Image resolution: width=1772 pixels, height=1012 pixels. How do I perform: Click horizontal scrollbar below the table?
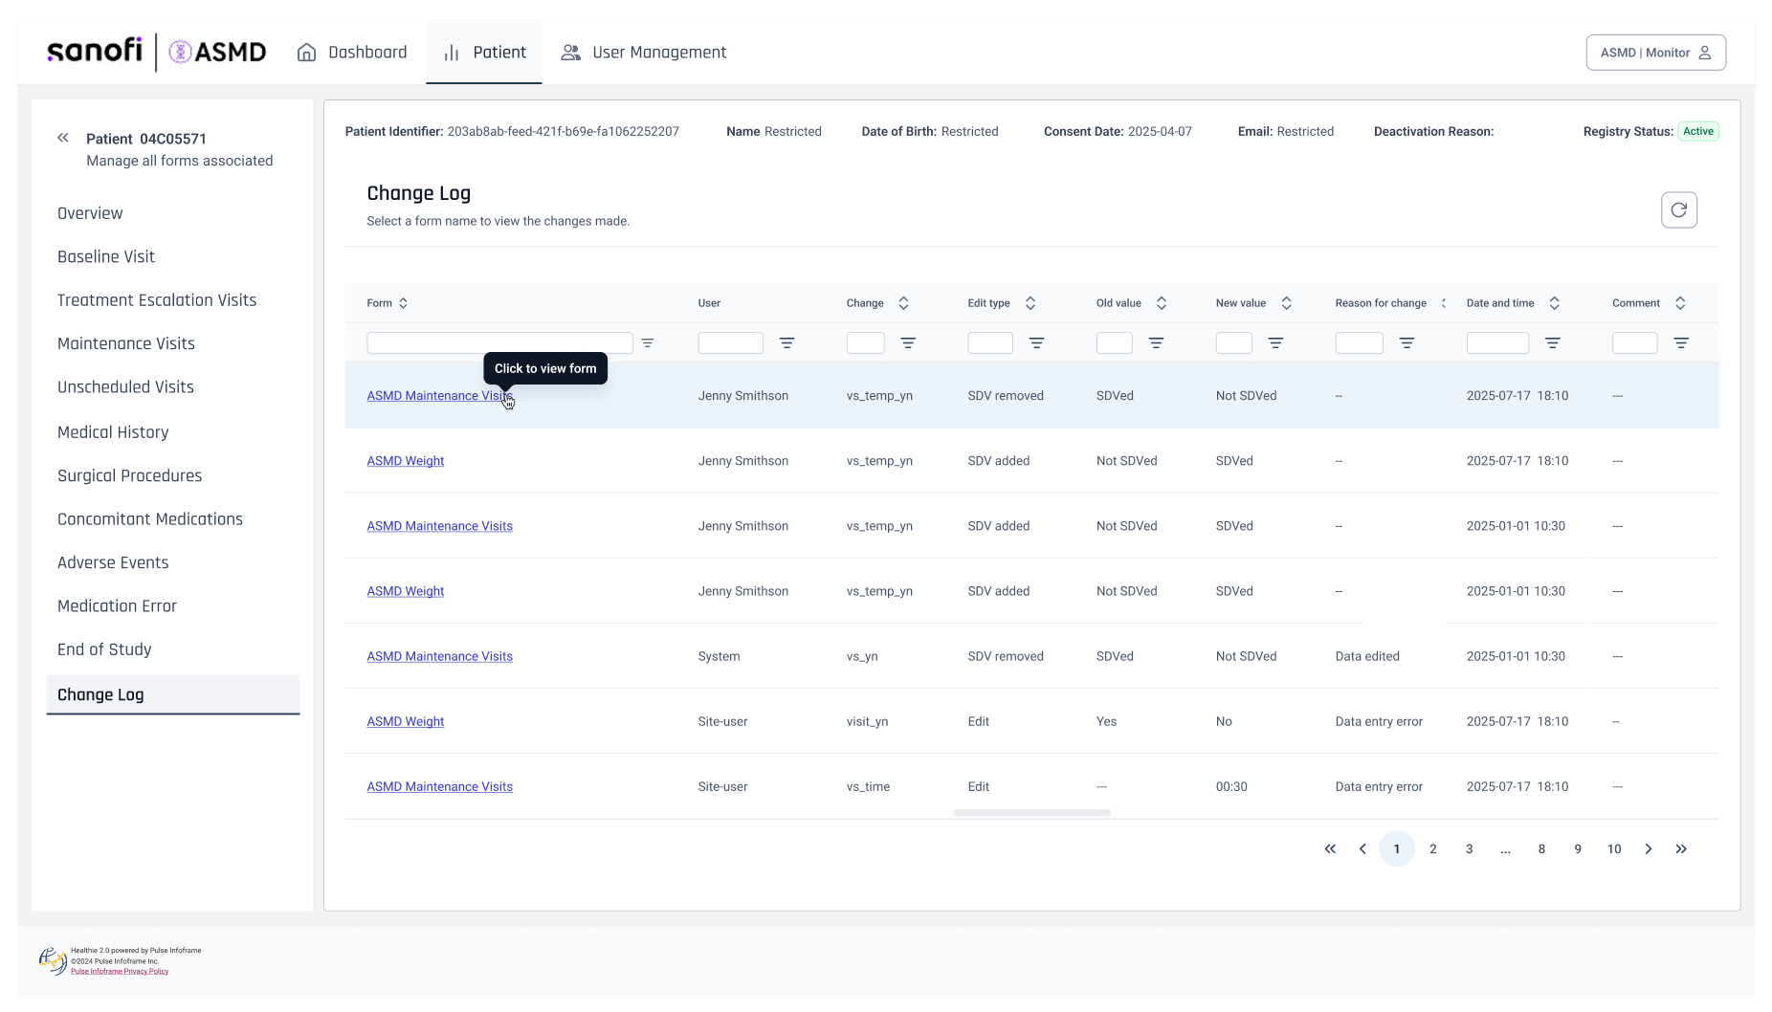(x=1031, y=812)
